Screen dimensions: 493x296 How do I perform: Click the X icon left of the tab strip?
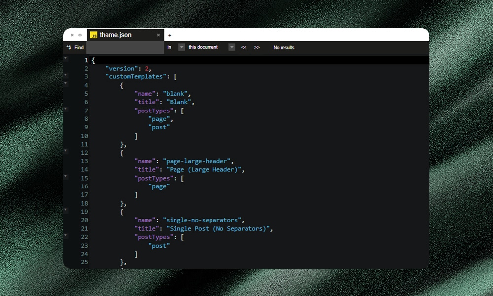click(x=72, y=35)
